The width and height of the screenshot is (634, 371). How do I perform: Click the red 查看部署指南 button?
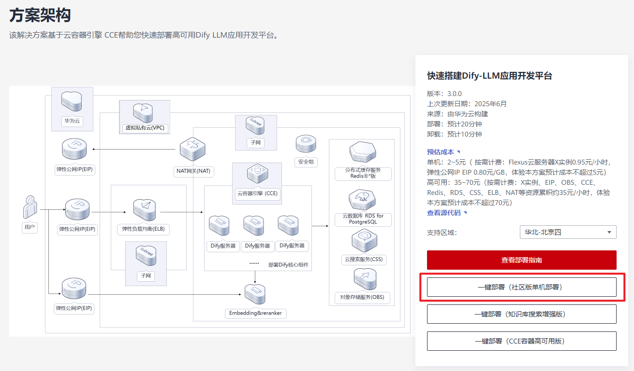coord(522,260)
